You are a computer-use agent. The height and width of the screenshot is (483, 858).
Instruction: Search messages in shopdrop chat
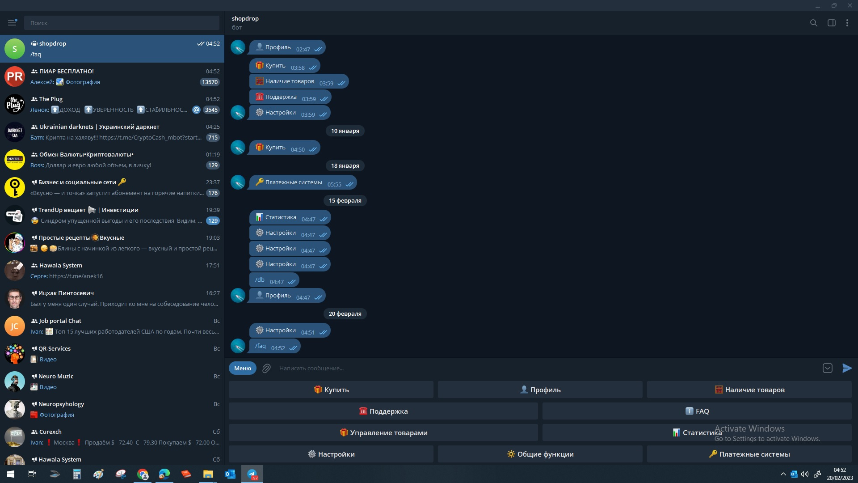[x=814, y=23]
